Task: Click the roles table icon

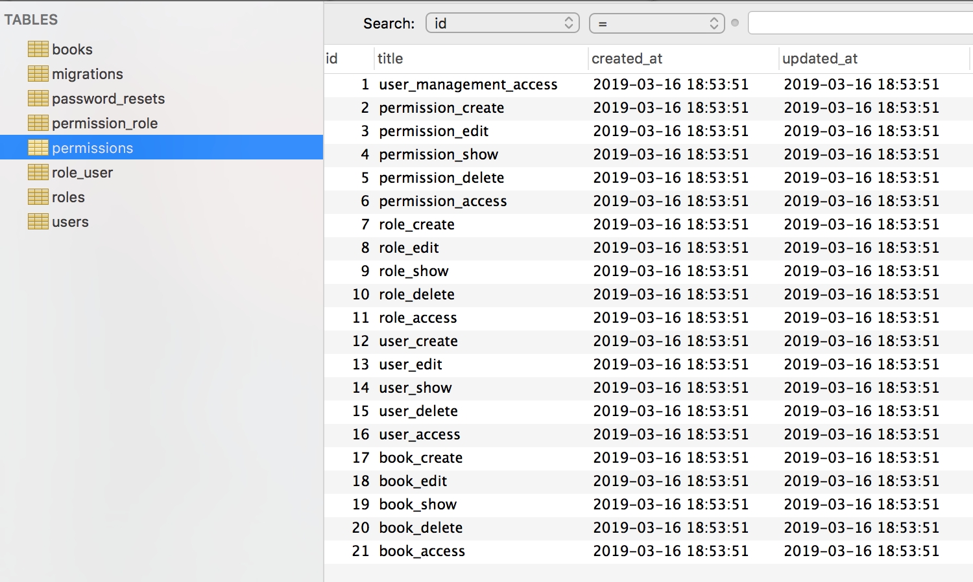Action: tap(38, 197)
